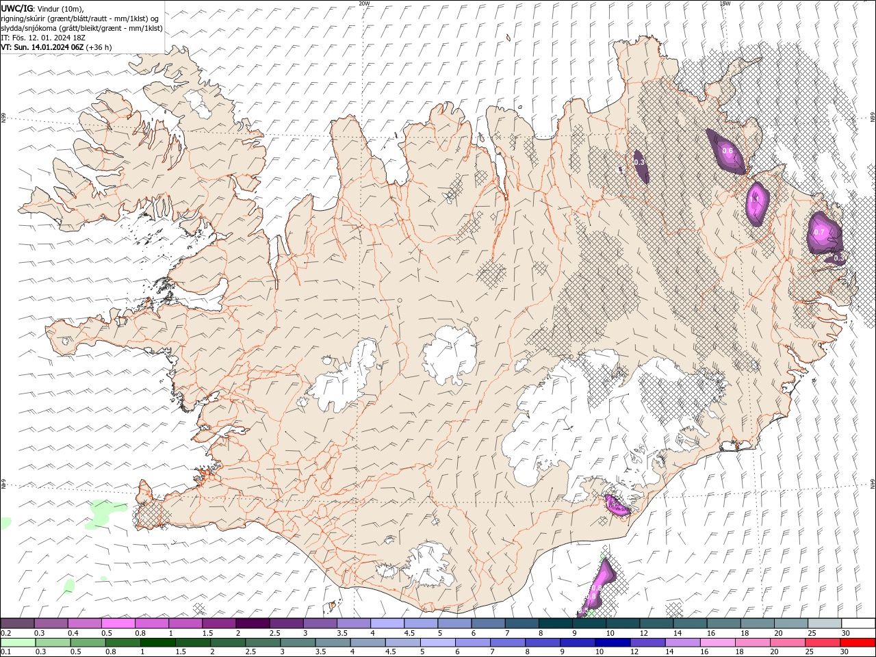Screen dimensions: 876x657
Task: Select the upper legend swatch labeled 8
Action: (x=555, y=623)
